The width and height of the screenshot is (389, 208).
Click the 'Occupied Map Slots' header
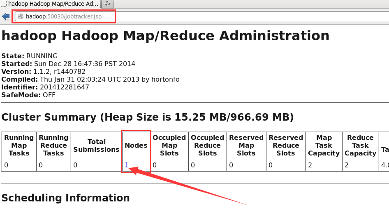(x=169, y=145)
